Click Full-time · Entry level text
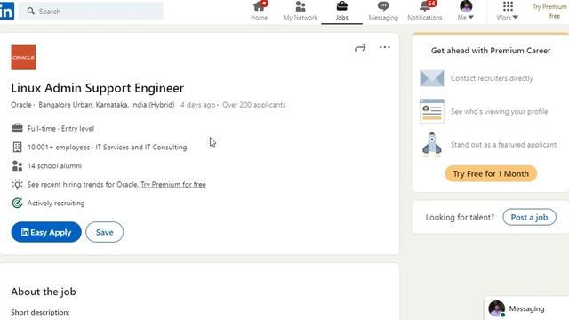Screen dimensions: 569x320 pos(60,128)
